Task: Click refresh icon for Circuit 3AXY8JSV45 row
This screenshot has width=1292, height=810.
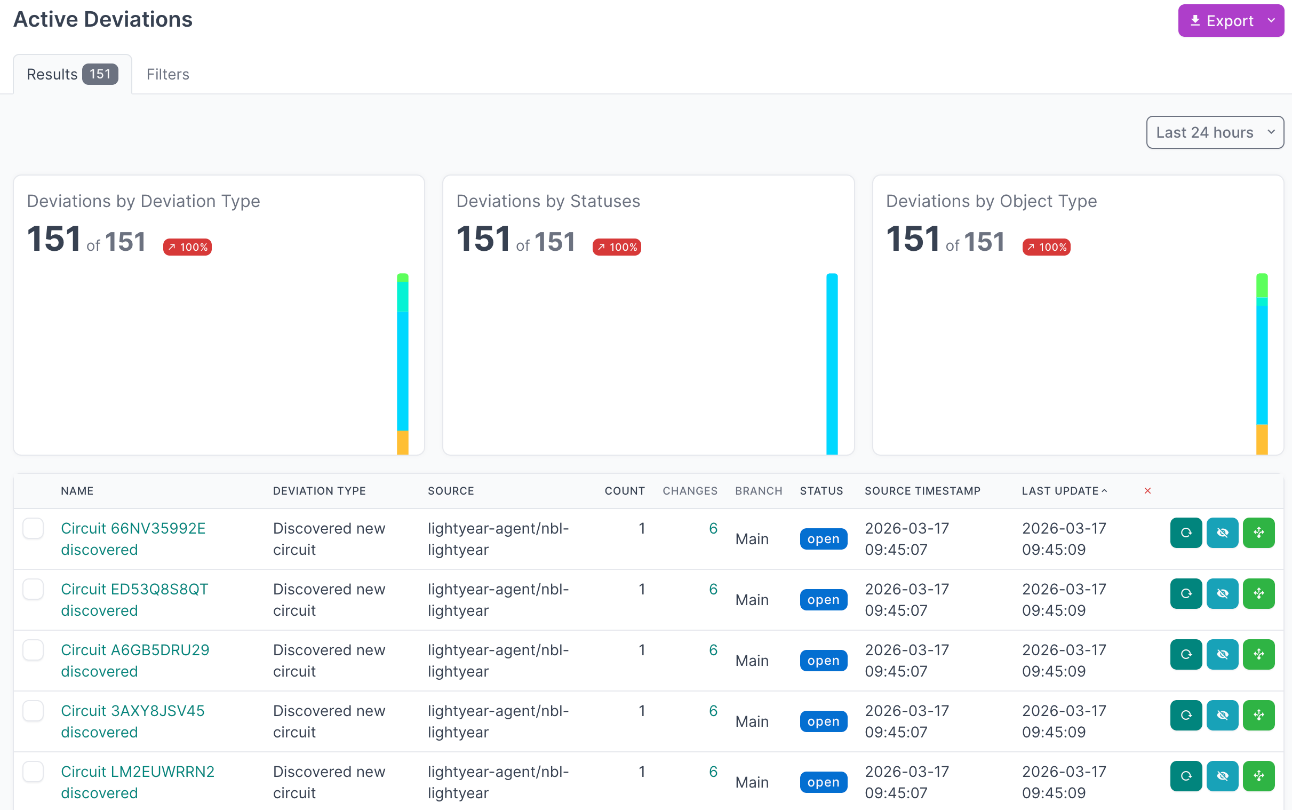Action: [1185, 715]
